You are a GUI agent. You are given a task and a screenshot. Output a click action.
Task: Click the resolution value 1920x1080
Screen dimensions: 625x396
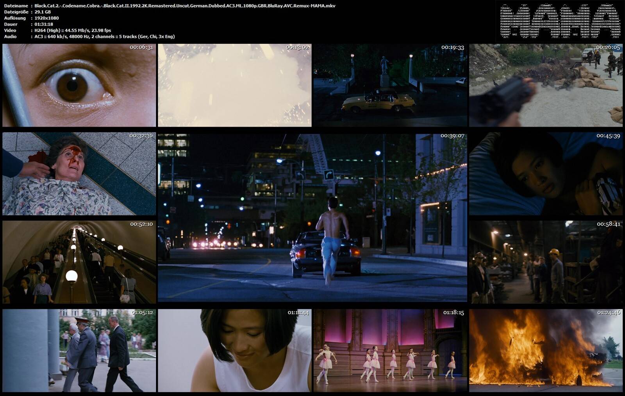46,18
